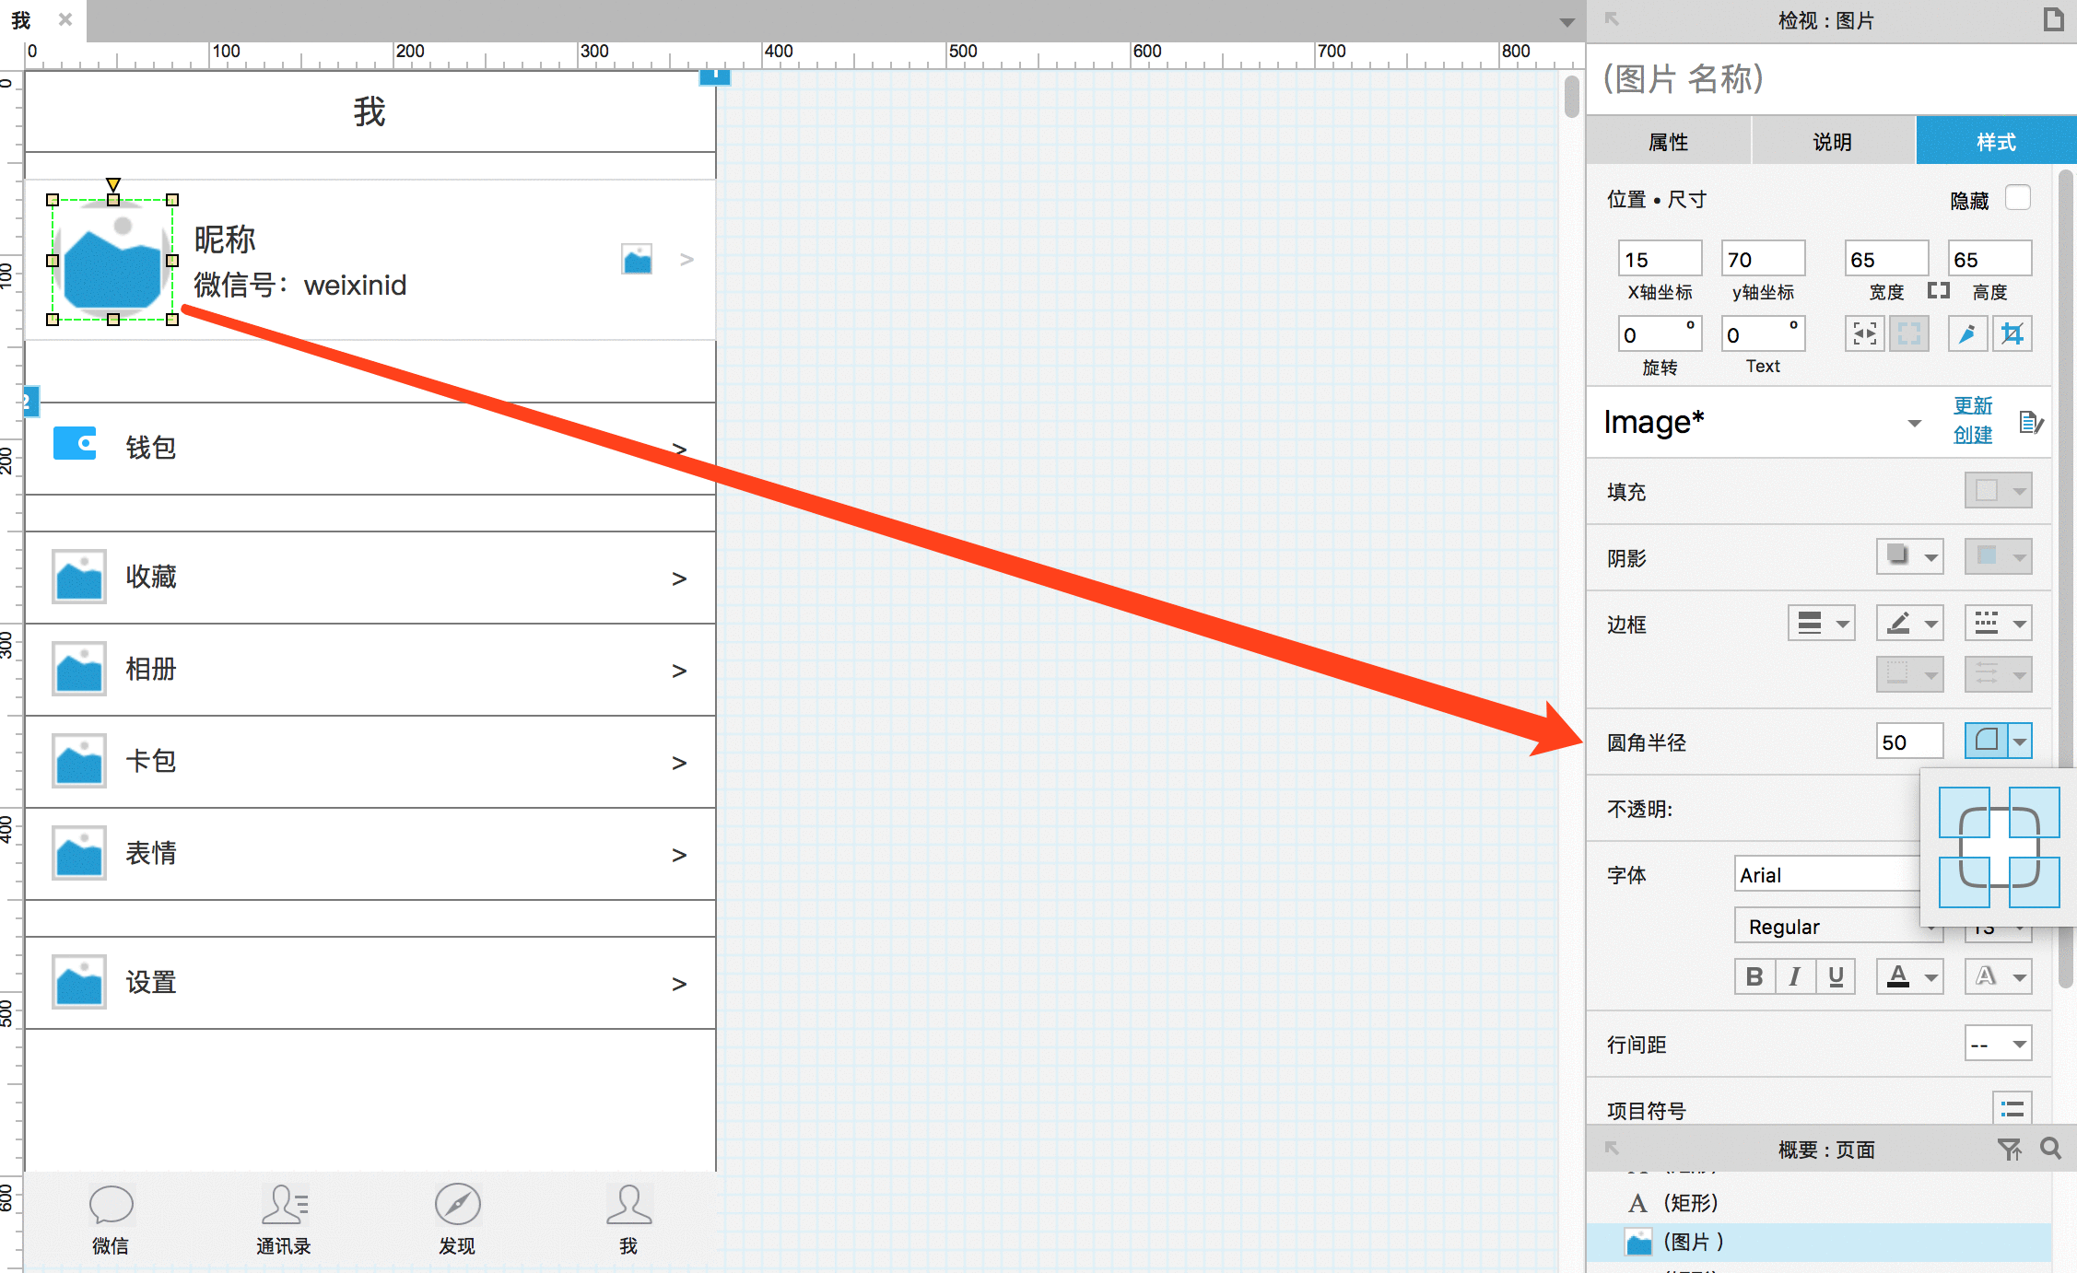Toggle underline text formatting
Image resolution: width=2077 pixels, height=1273 pixels.
[1836, 976]
